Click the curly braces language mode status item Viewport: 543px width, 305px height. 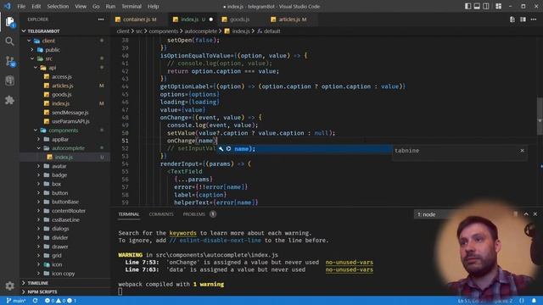[522, 301]
